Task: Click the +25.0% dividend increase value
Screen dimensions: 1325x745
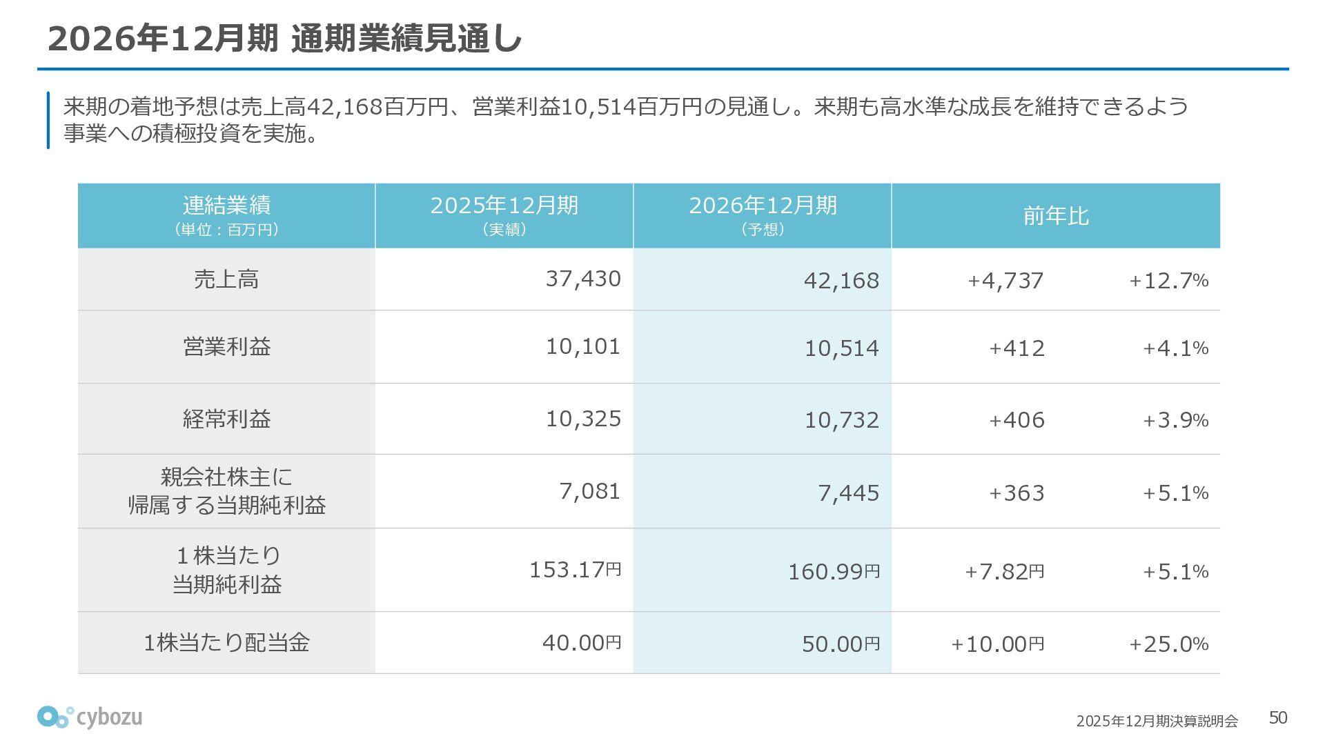Action: (1168, 644)
